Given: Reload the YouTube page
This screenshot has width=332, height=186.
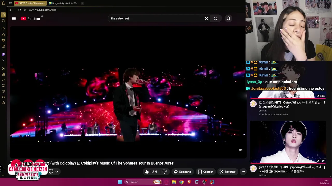Looking at the screenshot, I should (19, 10).
